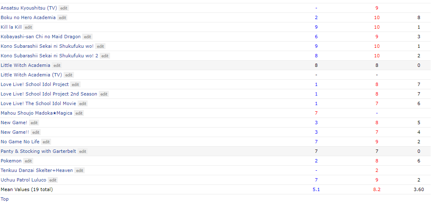Viewport: 434px width, 211px height.
Task: Open the Pokemon anime link
Action: [x=11, y=161]
